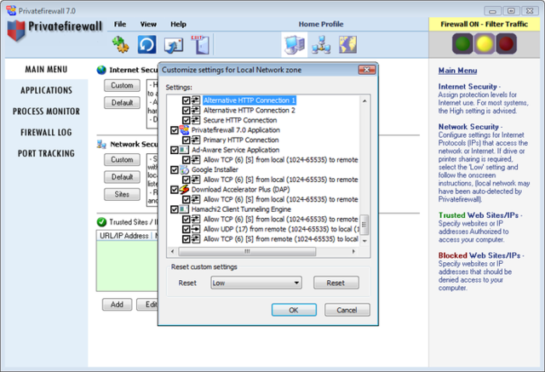Click the Main Menu help link

pos(457,71)
